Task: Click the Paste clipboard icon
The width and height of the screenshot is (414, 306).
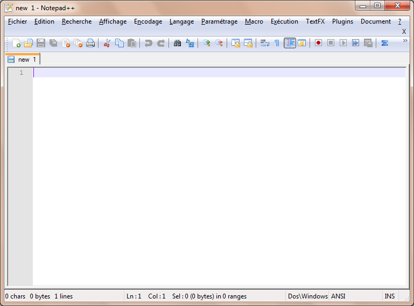Action: [132, 43]
